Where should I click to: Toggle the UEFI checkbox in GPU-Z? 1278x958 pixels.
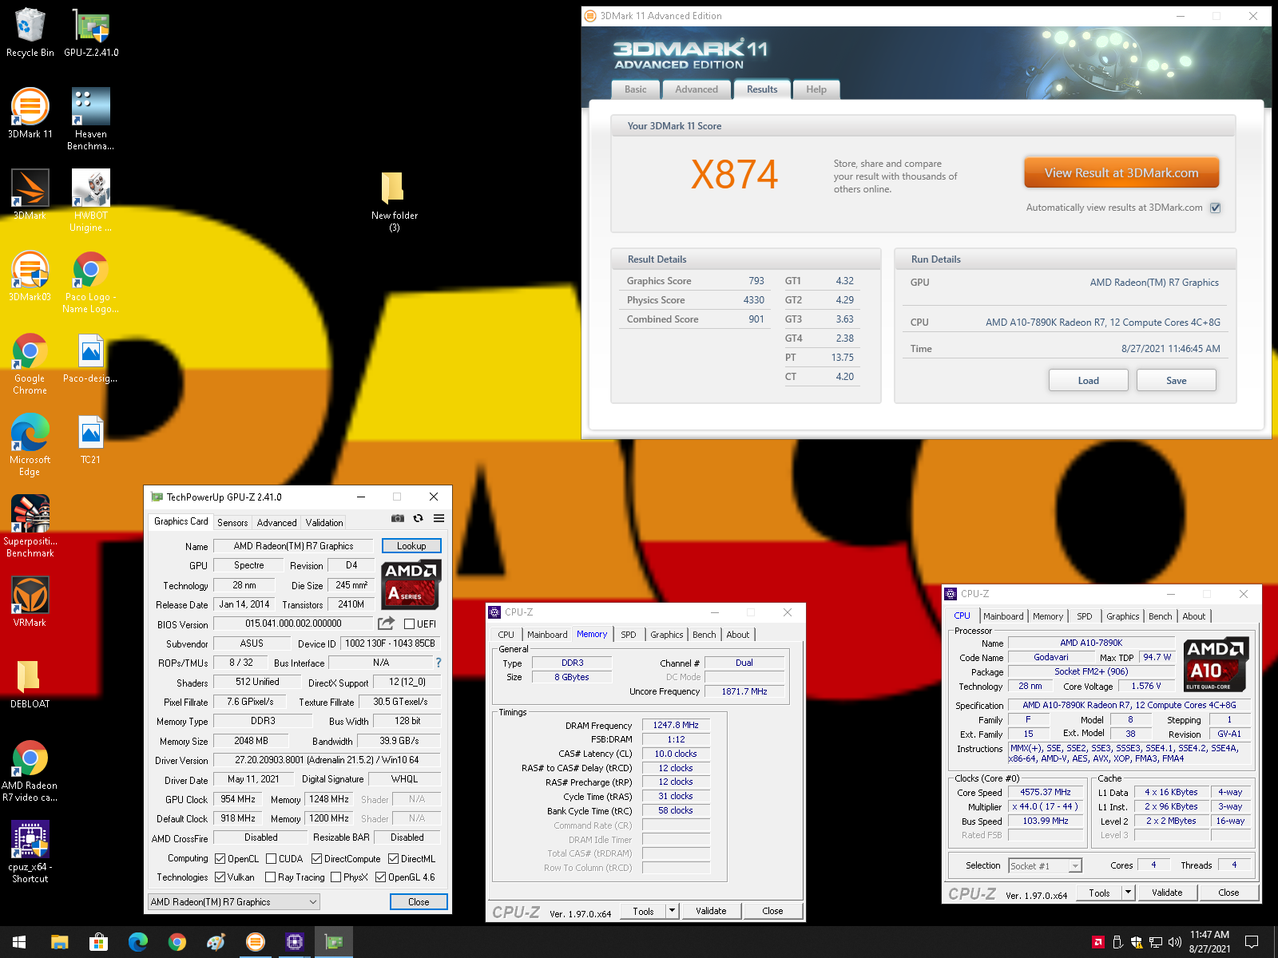(x=409, y=624)
